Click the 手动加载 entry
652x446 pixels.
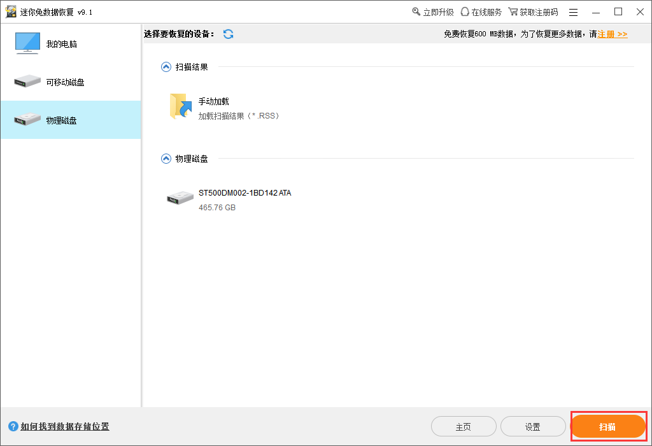click(225, 107)
